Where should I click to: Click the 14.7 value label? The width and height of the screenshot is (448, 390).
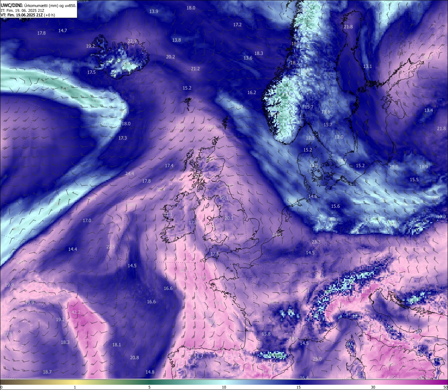click(63, 30)
